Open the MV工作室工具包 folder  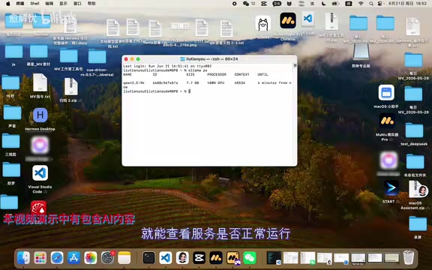68,55
